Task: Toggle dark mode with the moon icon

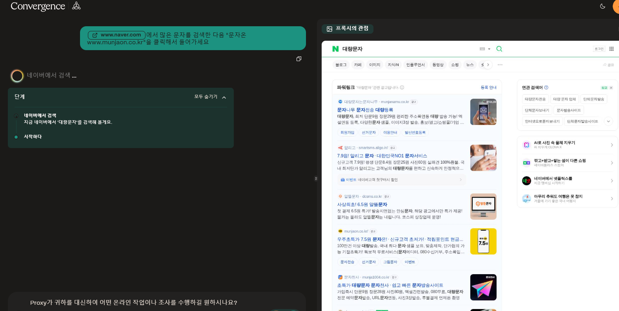Action: (x=603, y=6)
